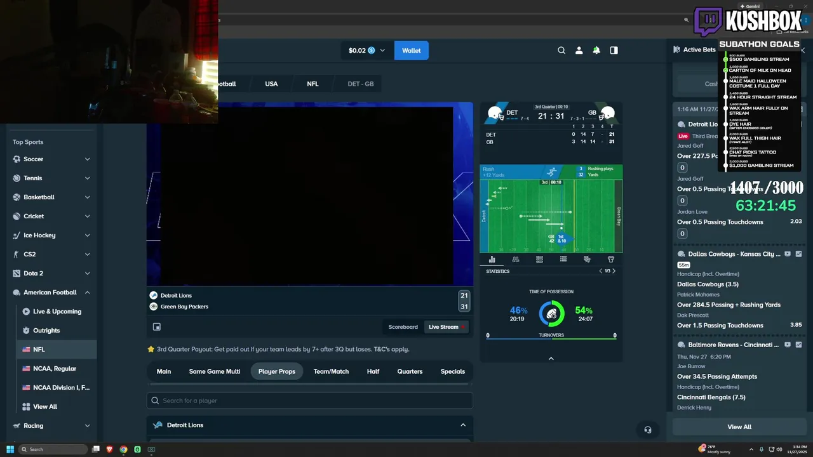Open the site search magnifier icon
The image size is (813, 457).
tap(561, 50)
